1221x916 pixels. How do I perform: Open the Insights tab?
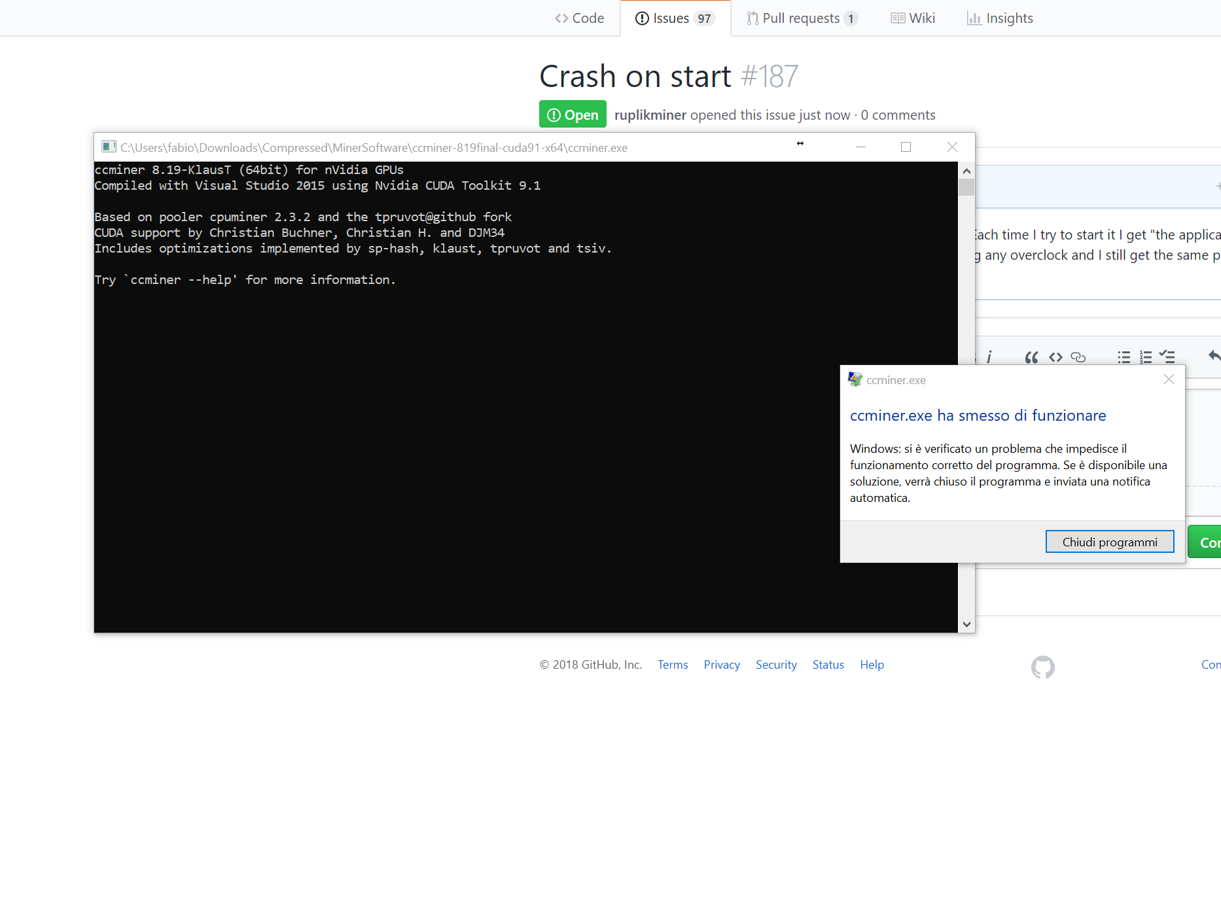pos(1000,18)
